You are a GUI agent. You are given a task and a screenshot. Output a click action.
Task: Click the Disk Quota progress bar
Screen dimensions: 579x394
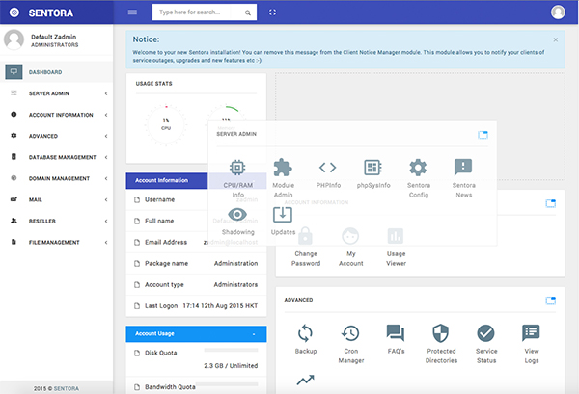(231, 350)
